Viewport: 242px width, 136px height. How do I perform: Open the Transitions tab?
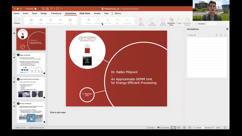56,13
